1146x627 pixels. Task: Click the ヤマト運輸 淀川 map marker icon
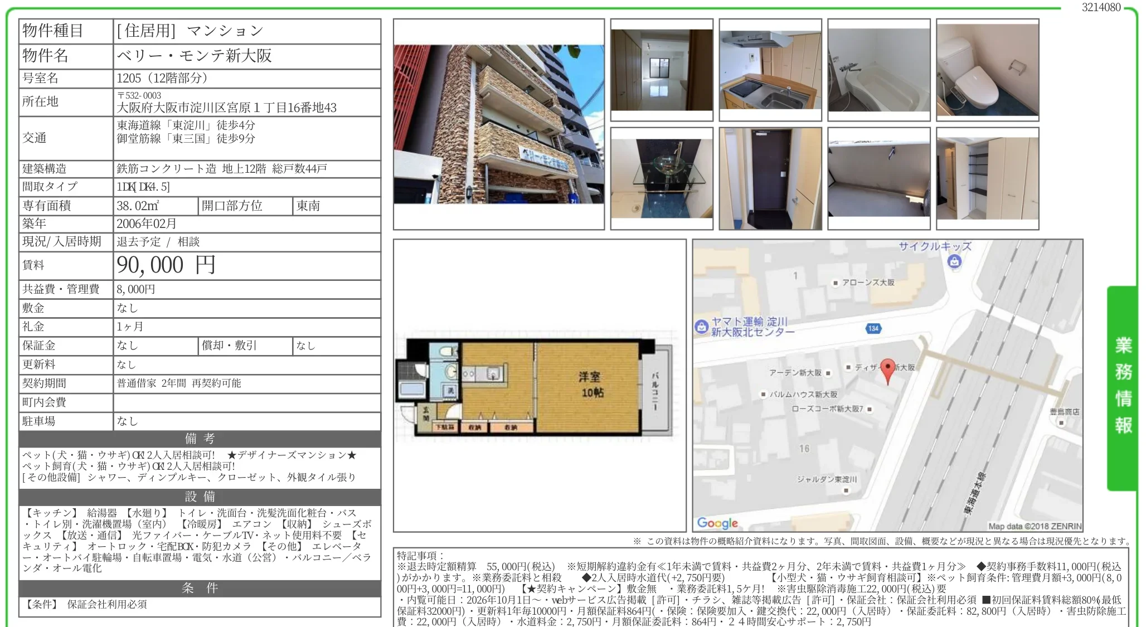(701, 327)
